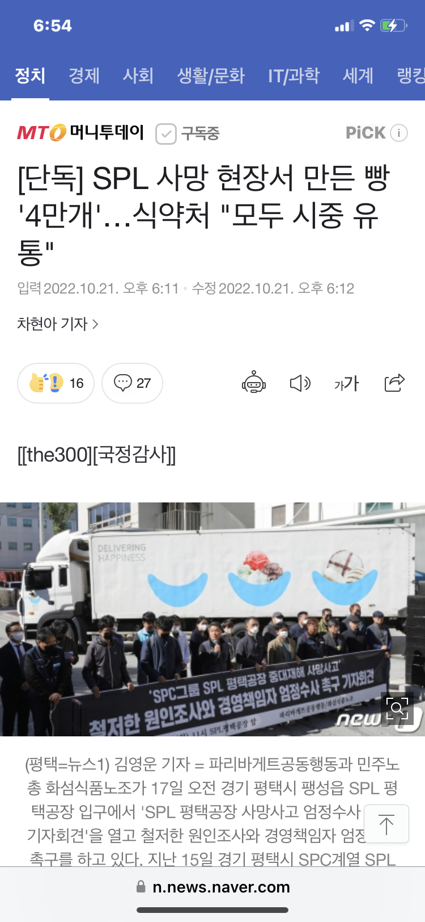Open the 생활/문화 tab
The image size is (425, 922).
click(x=211, y=76)
